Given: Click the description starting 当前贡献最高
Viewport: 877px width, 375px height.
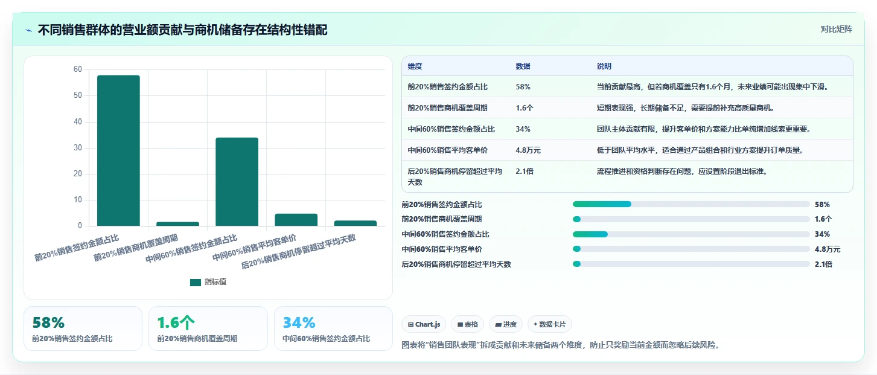Looking at the screenshot, I should (x=712, y=87).
